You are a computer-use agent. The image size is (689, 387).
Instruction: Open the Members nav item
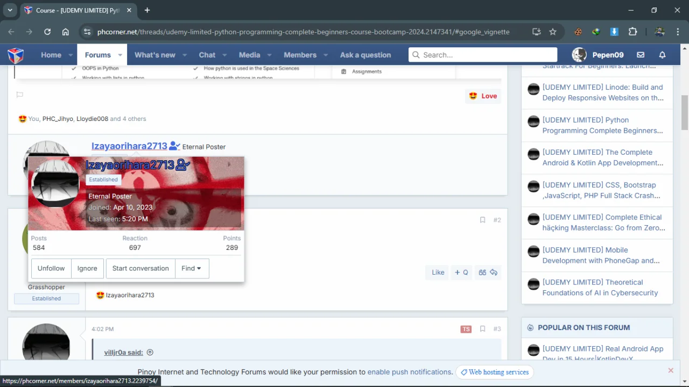[300, 55]
